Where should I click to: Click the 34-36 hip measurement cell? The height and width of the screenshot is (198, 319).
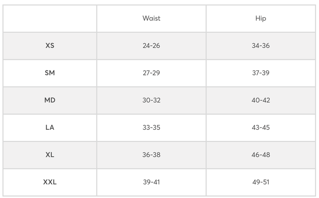[261, 46]
